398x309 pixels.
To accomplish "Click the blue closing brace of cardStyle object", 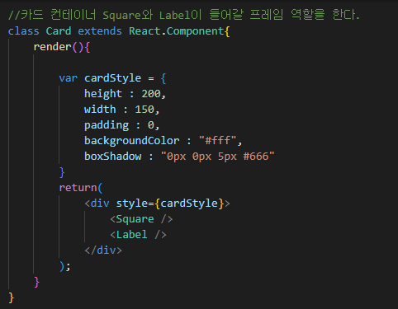I will (x=62, y=172).
